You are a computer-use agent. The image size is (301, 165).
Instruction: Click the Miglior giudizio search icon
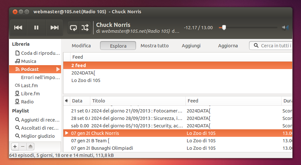(x=17, y=136)
